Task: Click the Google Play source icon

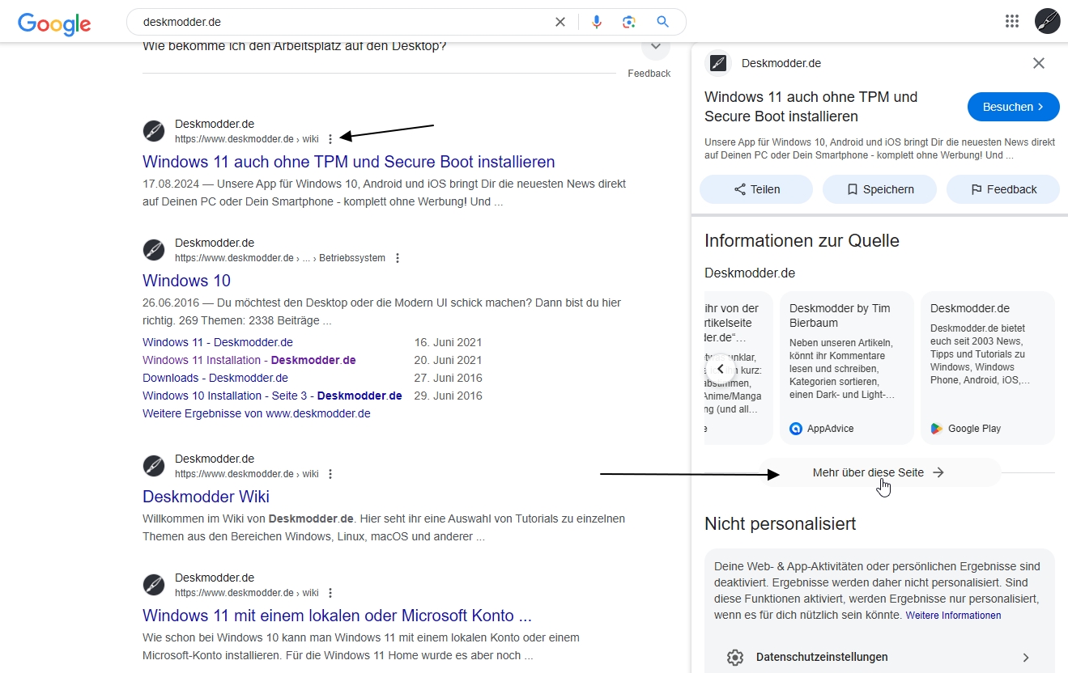Action: 937,429
